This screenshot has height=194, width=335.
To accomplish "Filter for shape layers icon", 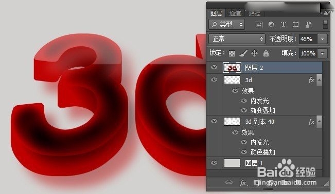I will coord(296,25).
